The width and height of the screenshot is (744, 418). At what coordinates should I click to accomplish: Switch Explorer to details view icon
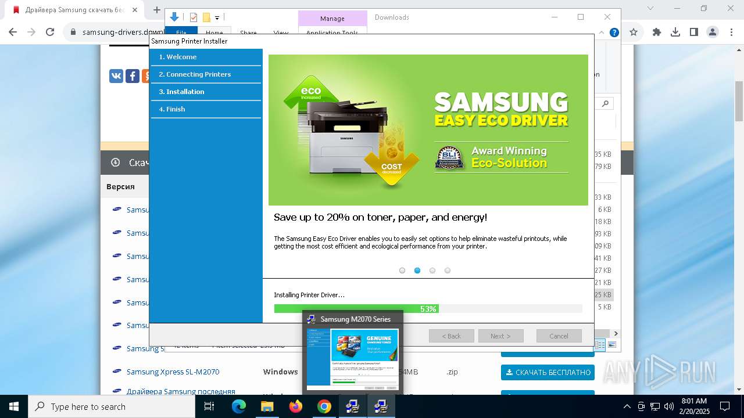pyautogui.click(x=600, y=345)
